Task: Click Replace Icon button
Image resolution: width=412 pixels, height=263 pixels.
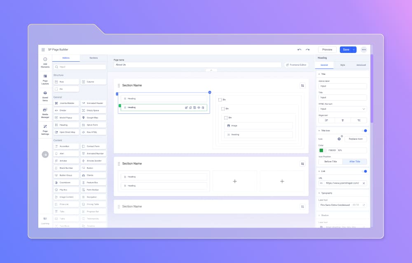Action: 356,139
